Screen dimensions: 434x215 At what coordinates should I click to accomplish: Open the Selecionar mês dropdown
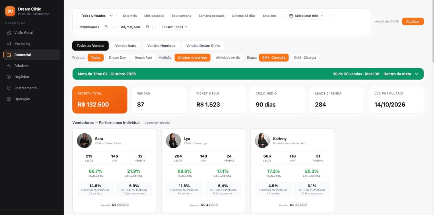307,16
